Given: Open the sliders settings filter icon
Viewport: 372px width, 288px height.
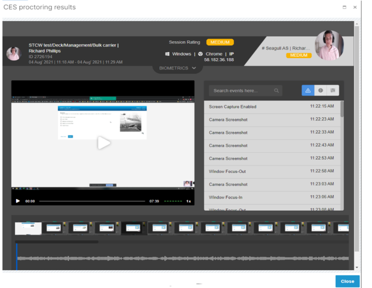Looking at the screenshot, I should coord(333,90).
